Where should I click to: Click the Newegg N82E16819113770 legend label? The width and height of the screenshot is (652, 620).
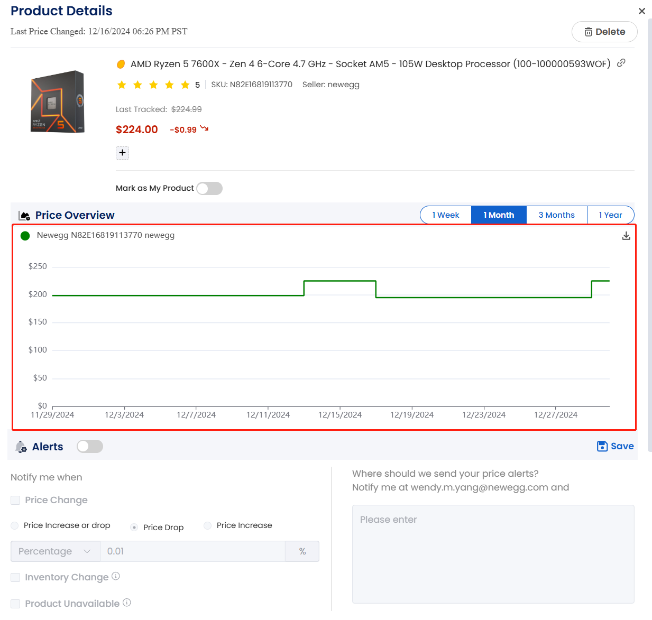[106, 235]
